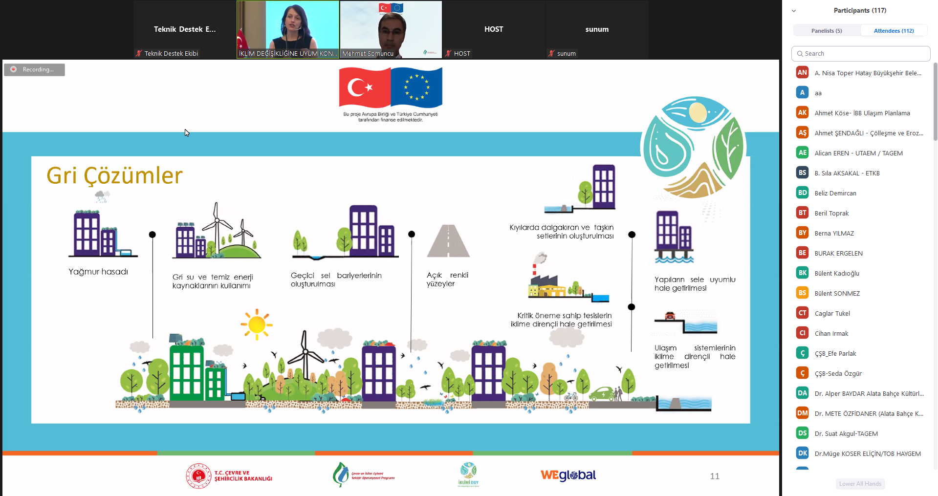This screenshot has height=496, width=938.
Task: Click the red recording dot icon
Action: tap(14, 69)
